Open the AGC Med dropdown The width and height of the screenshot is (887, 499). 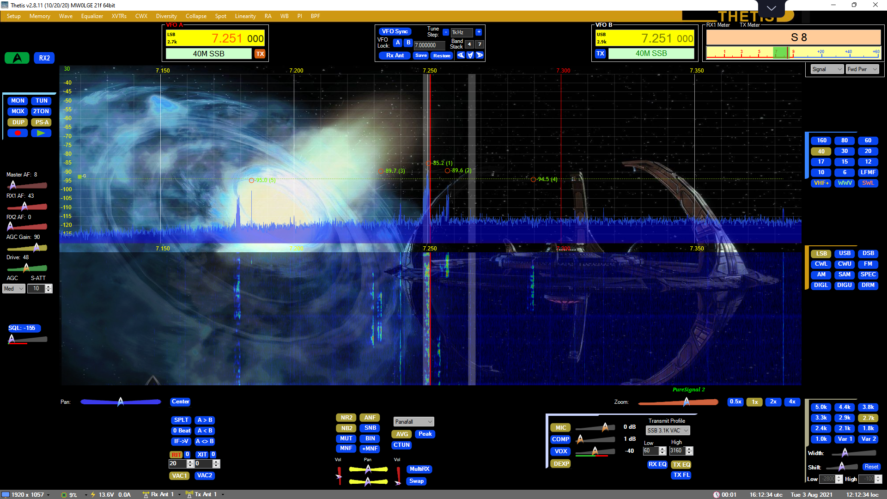14,289
